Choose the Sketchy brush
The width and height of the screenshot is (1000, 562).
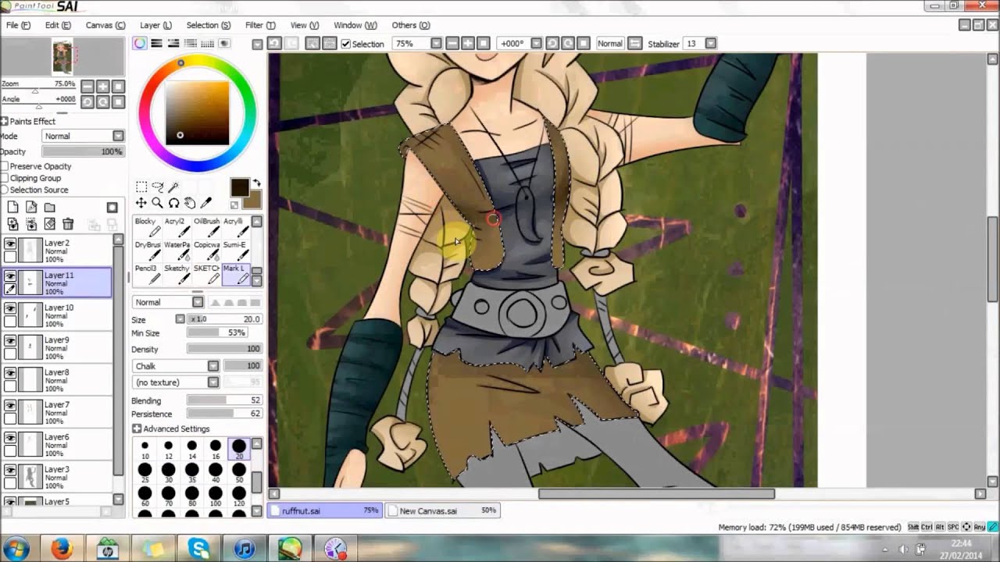[178, 274]
